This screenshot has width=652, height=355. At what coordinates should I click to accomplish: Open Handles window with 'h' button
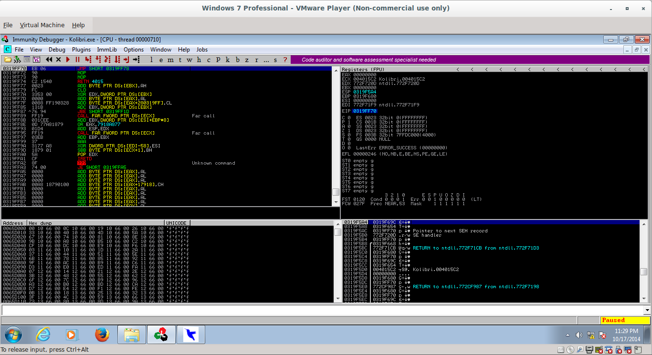click(x=199, y=60)
